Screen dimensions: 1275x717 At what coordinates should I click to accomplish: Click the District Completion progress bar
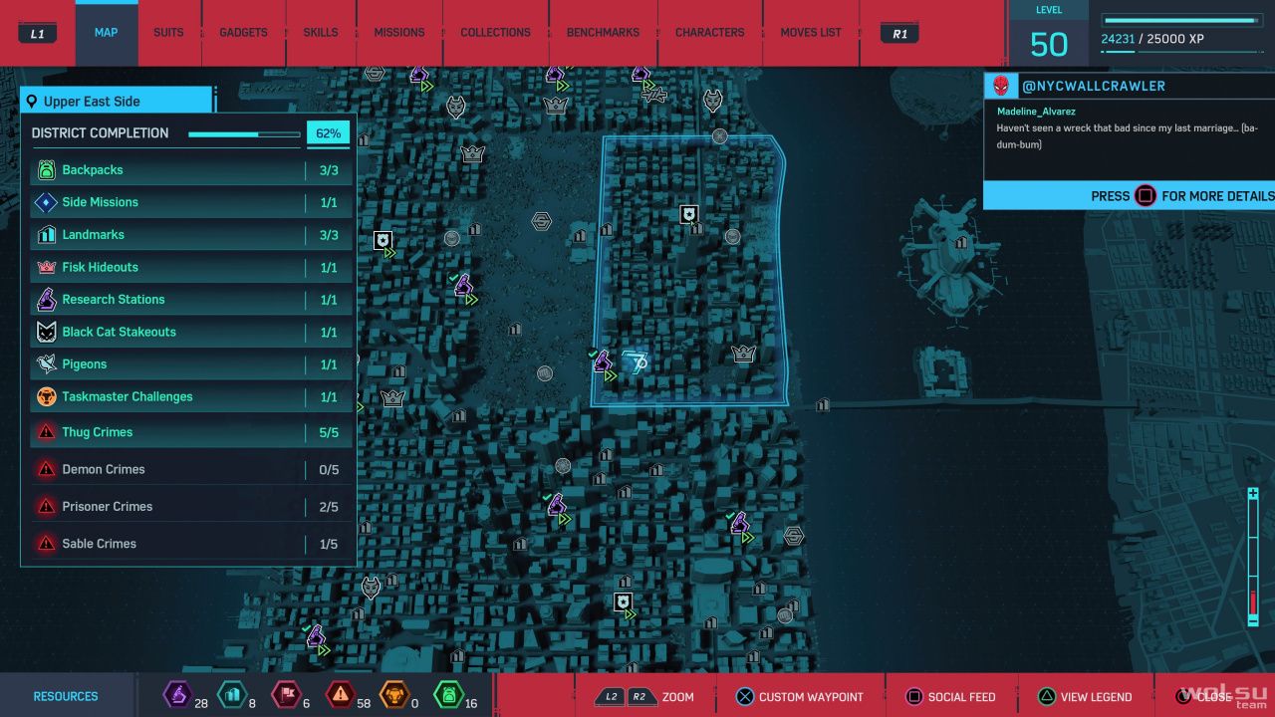point(244,133)
